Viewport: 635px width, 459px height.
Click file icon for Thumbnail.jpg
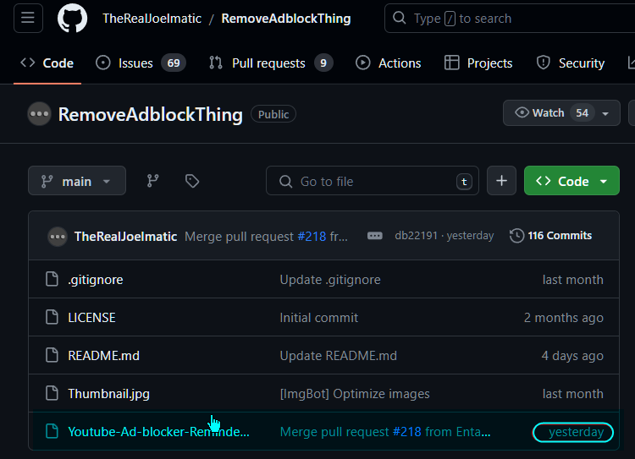(x=52, y=393)
